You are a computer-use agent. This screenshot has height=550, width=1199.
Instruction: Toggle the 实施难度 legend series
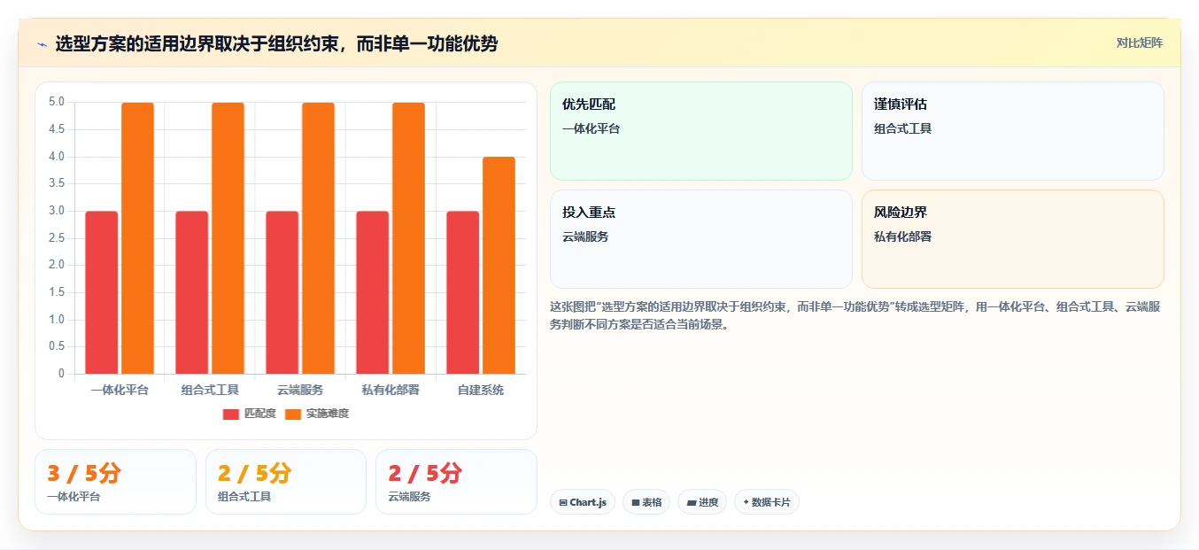pyautogui.click(x=317, y=414)
